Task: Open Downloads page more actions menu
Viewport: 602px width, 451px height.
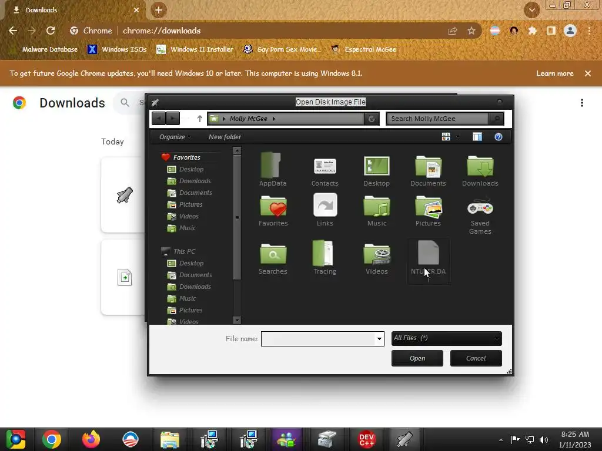Action: 582,103
